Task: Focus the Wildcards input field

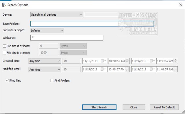Action: 67,38
